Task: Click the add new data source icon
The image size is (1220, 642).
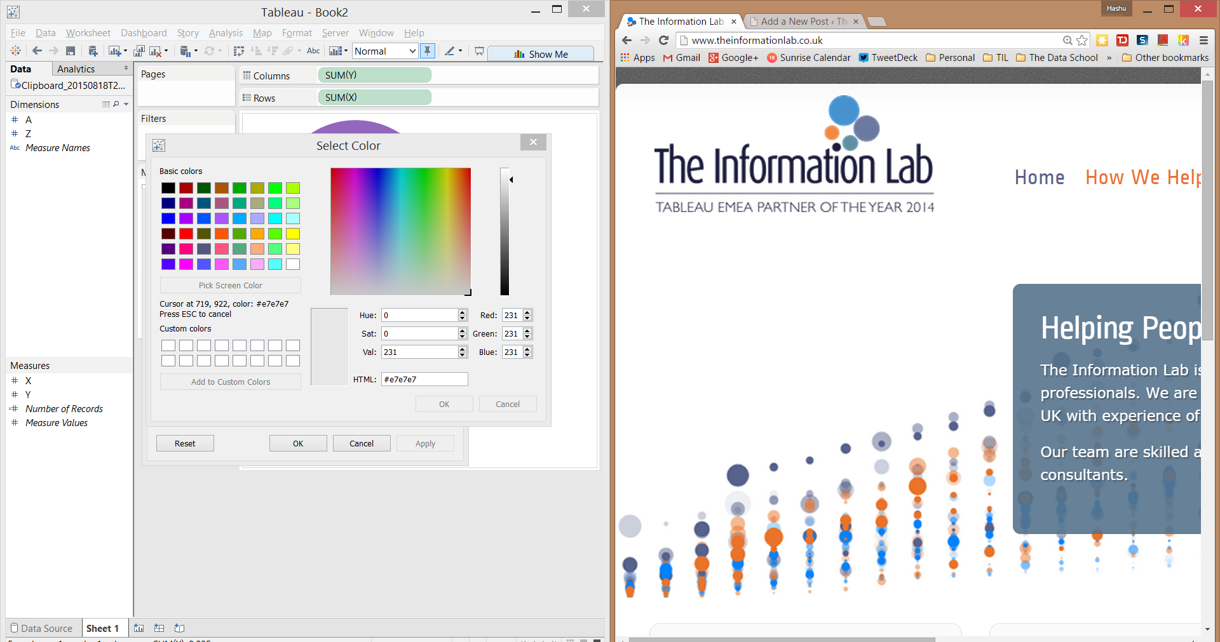Action: click(x=93, y=51)
